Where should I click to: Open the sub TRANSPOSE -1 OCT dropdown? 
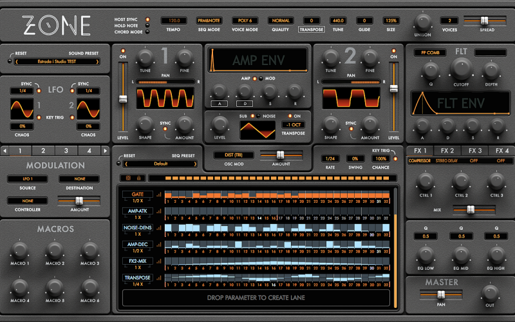point(294,125)
